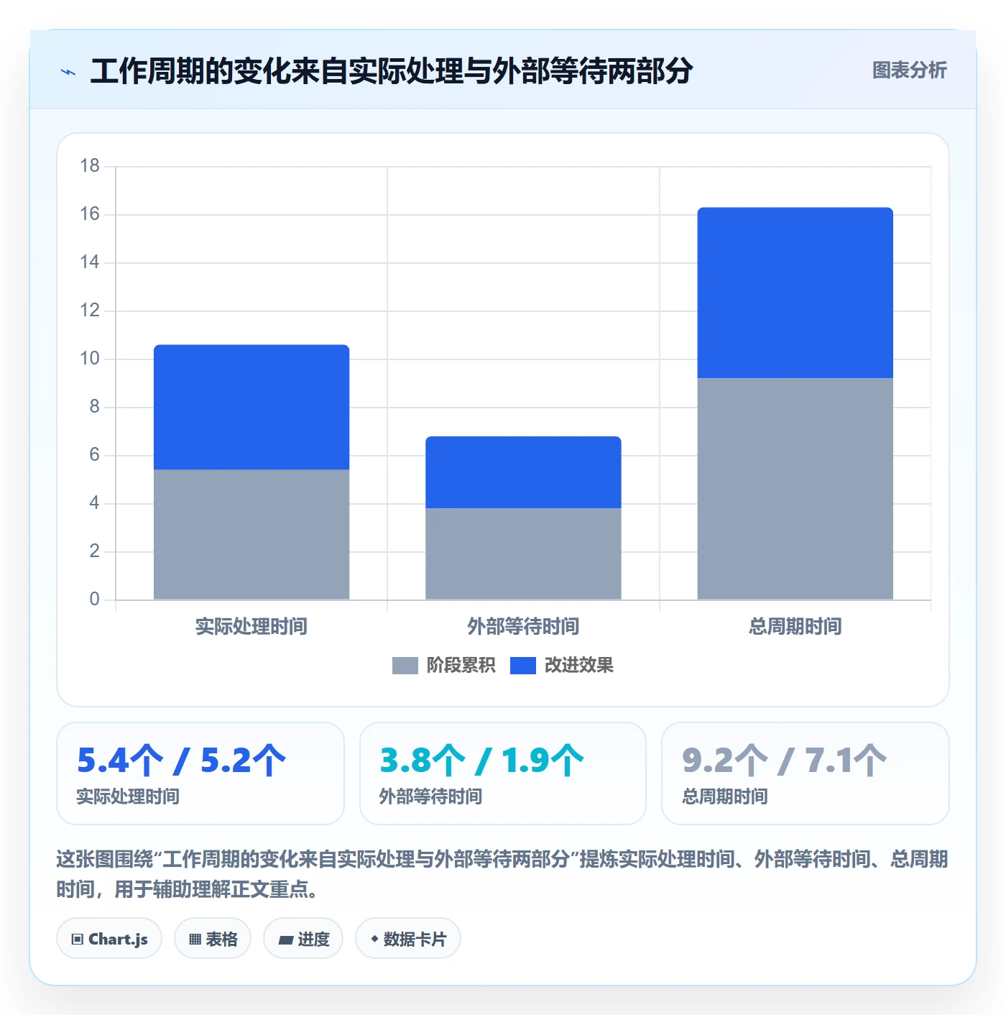Click the gray segment of 外部等待时间 bar

[523, 554]
